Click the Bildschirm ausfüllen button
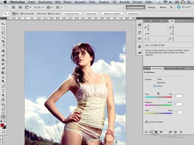 click(x=112, y=14)
